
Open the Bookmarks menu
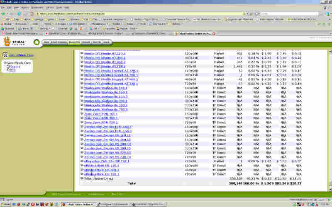[x=37, y=7]
